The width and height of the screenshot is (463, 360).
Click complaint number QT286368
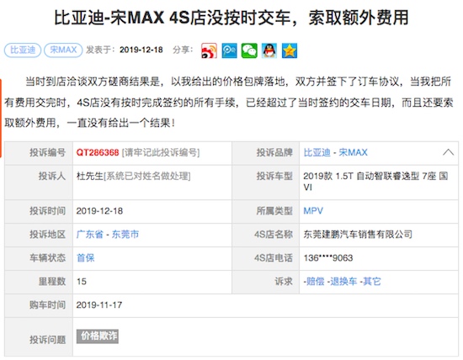pyautogui.click(x=98, y=152)
